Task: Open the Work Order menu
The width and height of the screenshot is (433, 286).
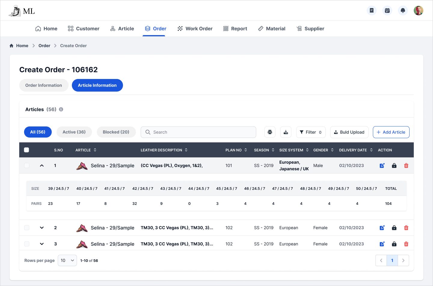Action: 195,29
